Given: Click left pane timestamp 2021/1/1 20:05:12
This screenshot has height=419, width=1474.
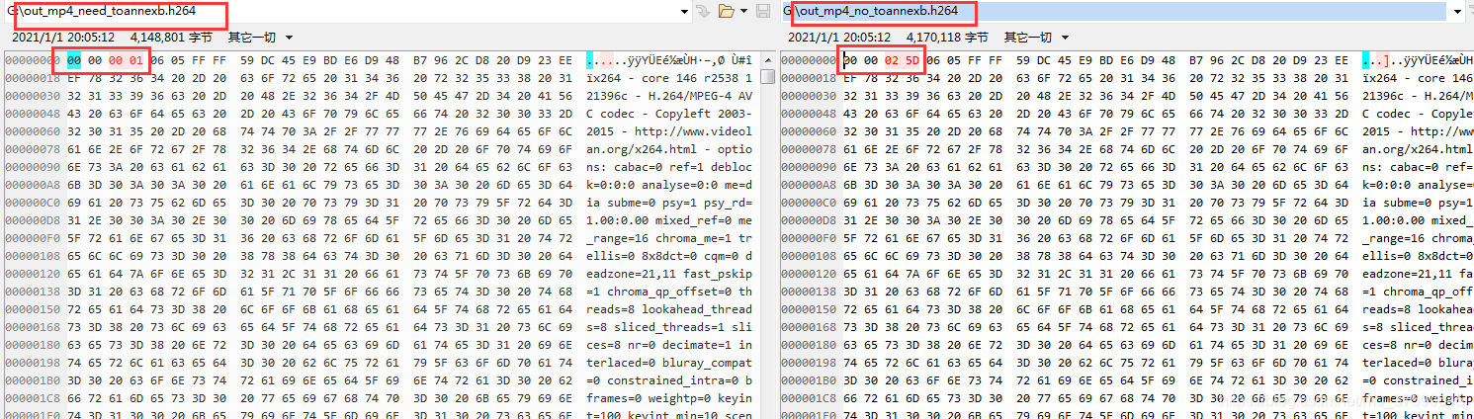Looking at the screenshot, I should tap(63, 37).
